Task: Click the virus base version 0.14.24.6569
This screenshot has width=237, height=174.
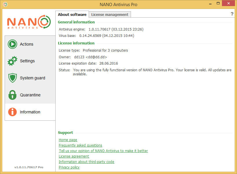Action: (90, 36)
